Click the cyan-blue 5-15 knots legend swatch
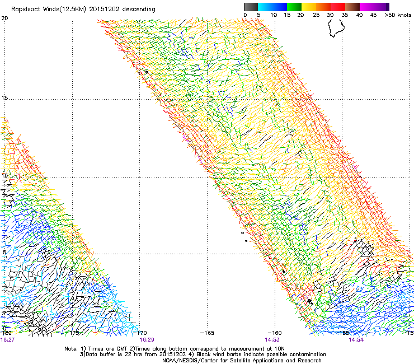 272,7
